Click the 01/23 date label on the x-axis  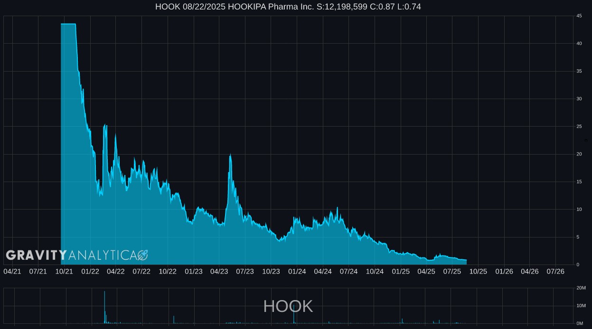click(194, 271)
